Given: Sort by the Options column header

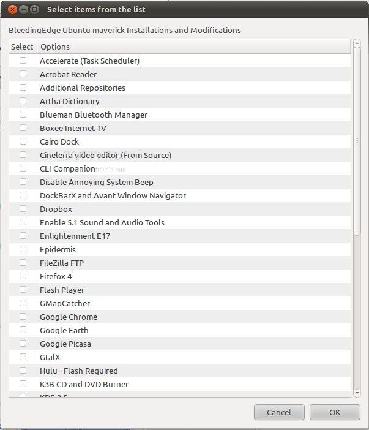Looking at the screenshot, I should pyautogui.click(x=193, y=47).
